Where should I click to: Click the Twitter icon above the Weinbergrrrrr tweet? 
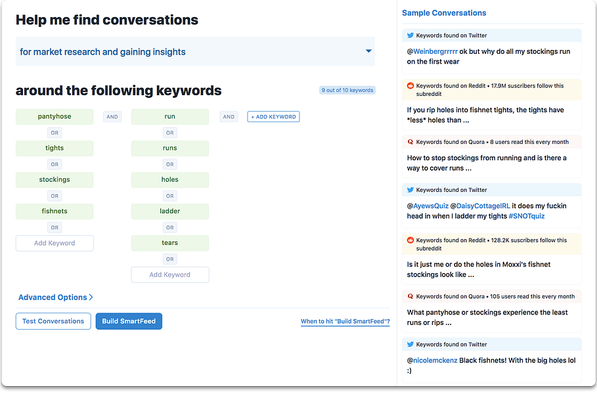coord(410,35)
